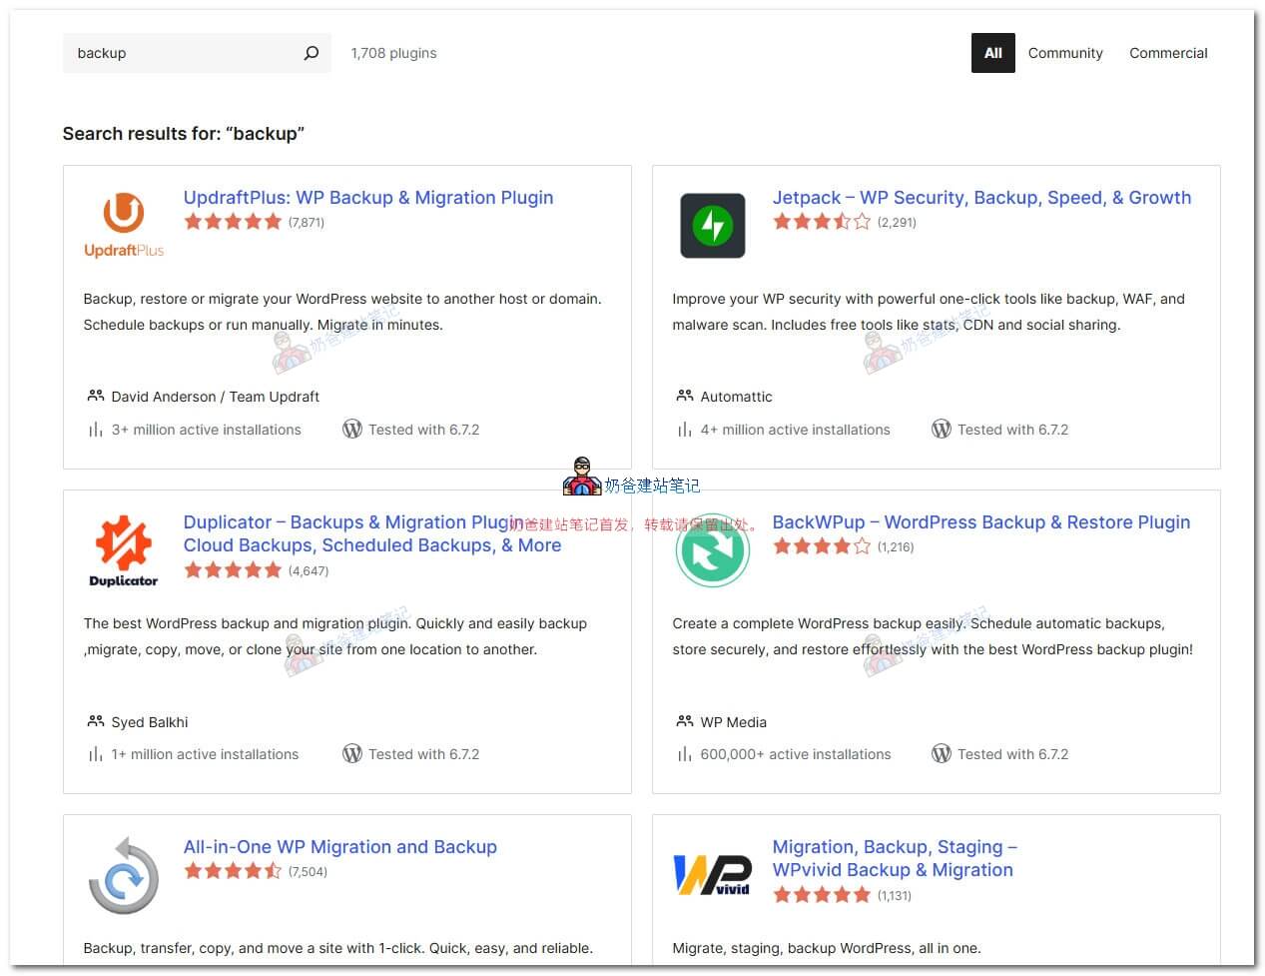This screenshot has height=976, width=1265.
Task: Click the UpdraftPlus plugin logo
Action: point(124,225)
